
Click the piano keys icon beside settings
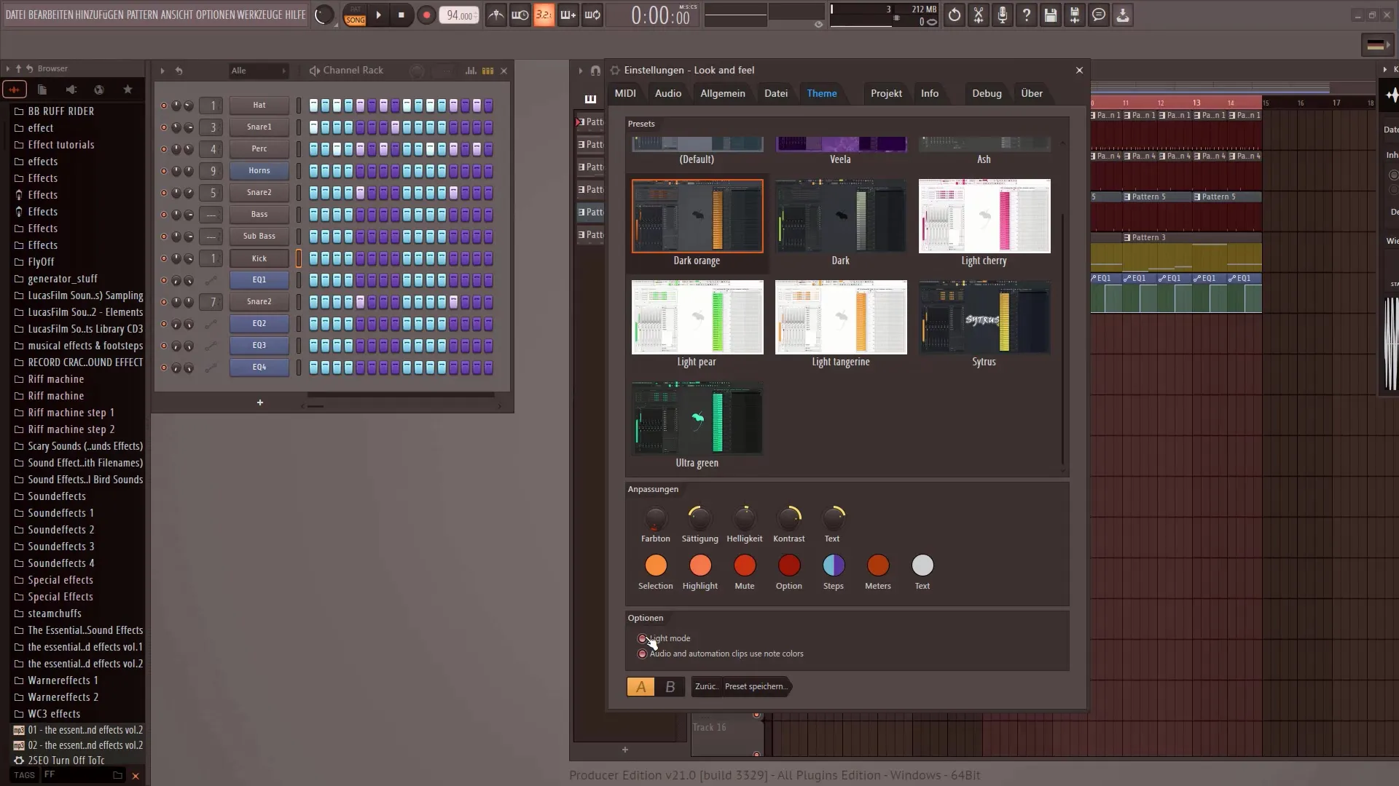tap(590, 99)
